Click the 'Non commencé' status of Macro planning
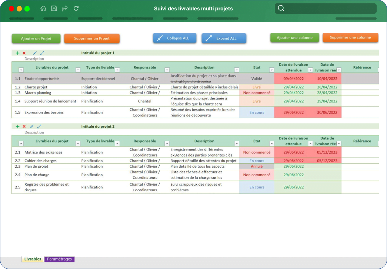This screenshot has width=387, height=269. pyautogui.click(x=257, y=93)
